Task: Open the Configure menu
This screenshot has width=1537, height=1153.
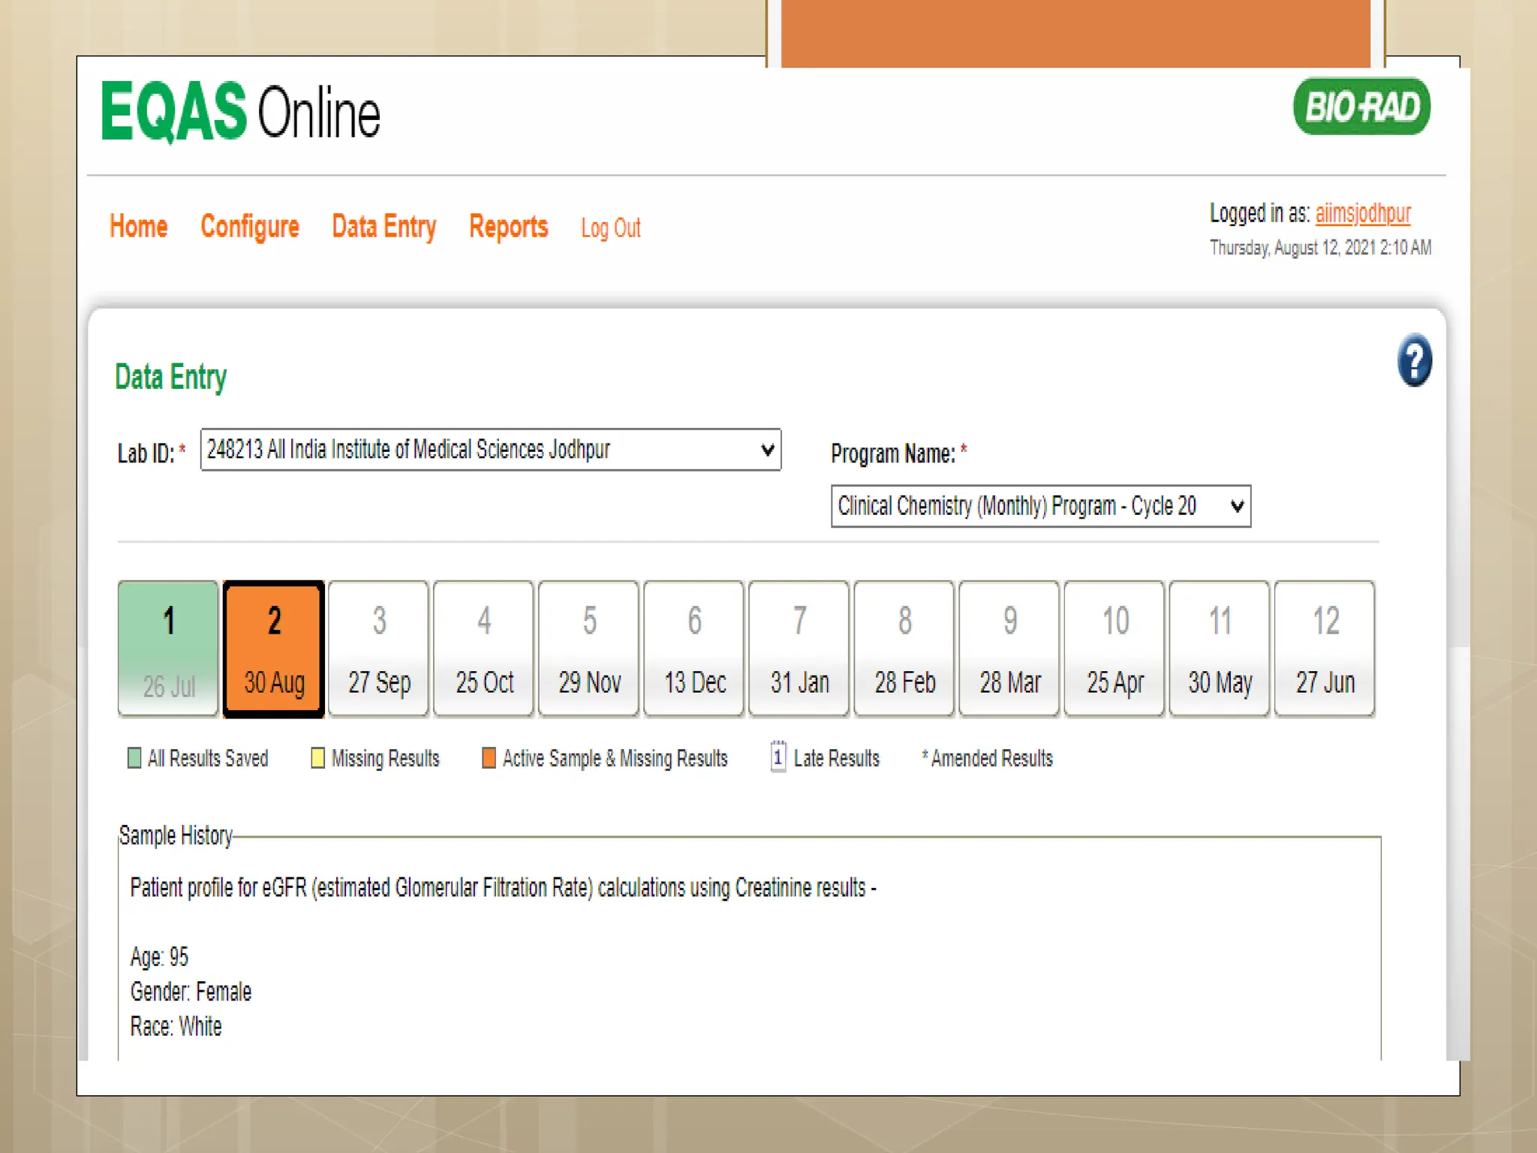Action: click(249, 226)
